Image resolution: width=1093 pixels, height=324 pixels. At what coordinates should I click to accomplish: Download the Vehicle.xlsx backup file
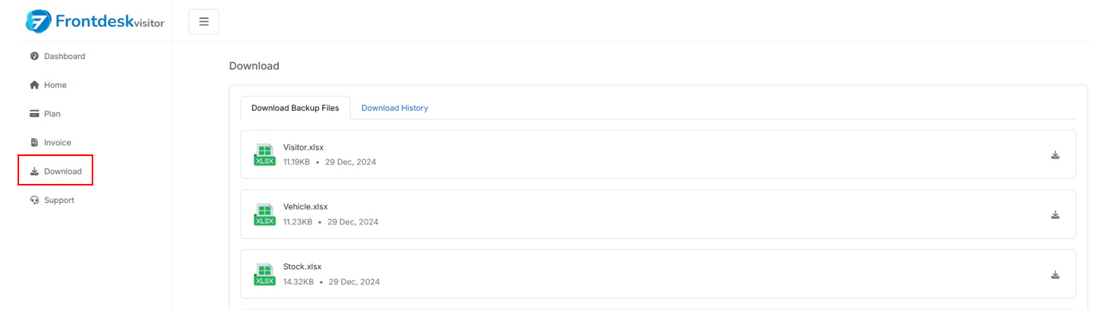1055,215
